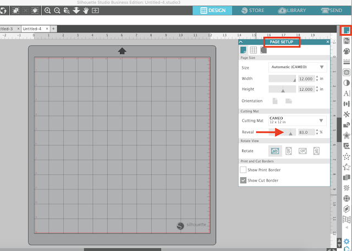
Task: Switch to the SEND tab
Action: [x=331, y=10]
